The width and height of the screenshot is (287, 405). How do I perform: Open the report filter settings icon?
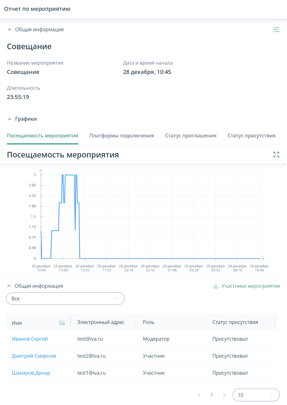pos(276,29)
